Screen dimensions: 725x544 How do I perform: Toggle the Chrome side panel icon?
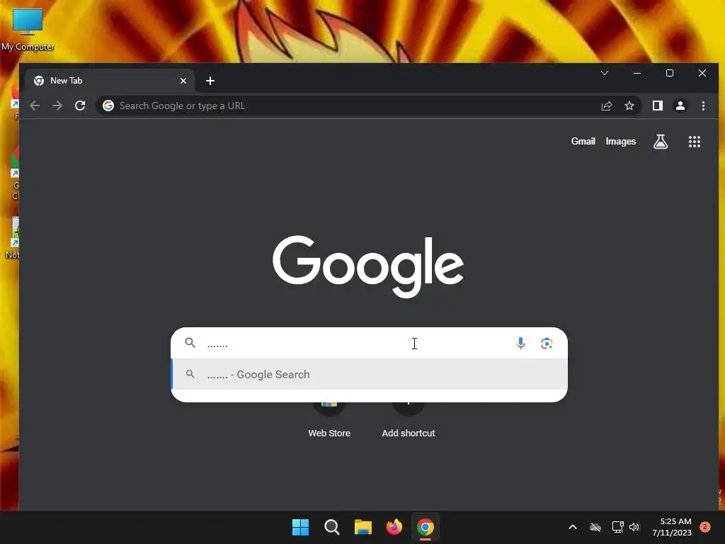pyautogui.click(x=658, y=106)
